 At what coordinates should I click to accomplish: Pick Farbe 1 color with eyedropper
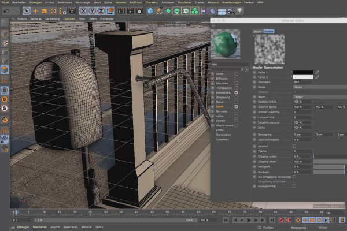click(317, 72)
